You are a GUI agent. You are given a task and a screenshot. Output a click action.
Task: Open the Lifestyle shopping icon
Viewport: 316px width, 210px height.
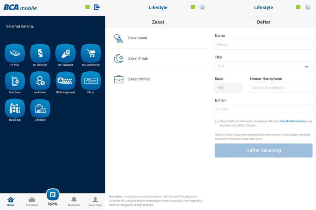(40, 108)
